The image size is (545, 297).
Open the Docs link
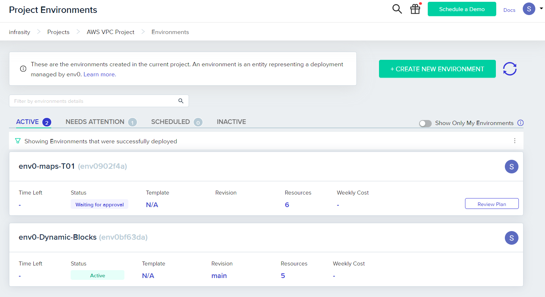[x=509, y=10]
